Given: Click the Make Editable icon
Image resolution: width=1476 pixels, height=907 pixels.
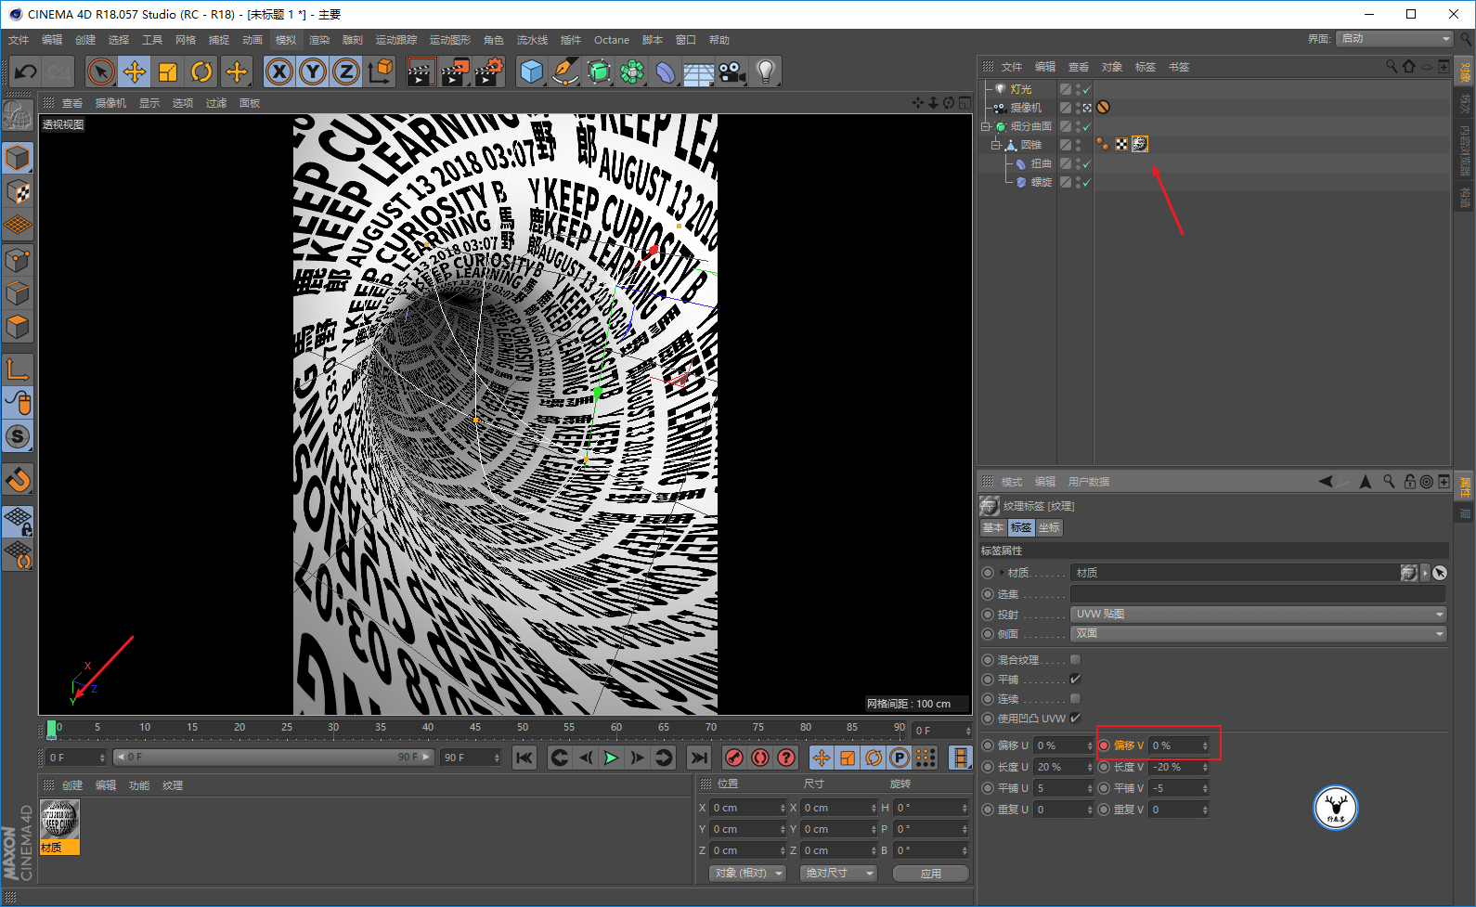Looking at the screenshot, I should 18,115.
